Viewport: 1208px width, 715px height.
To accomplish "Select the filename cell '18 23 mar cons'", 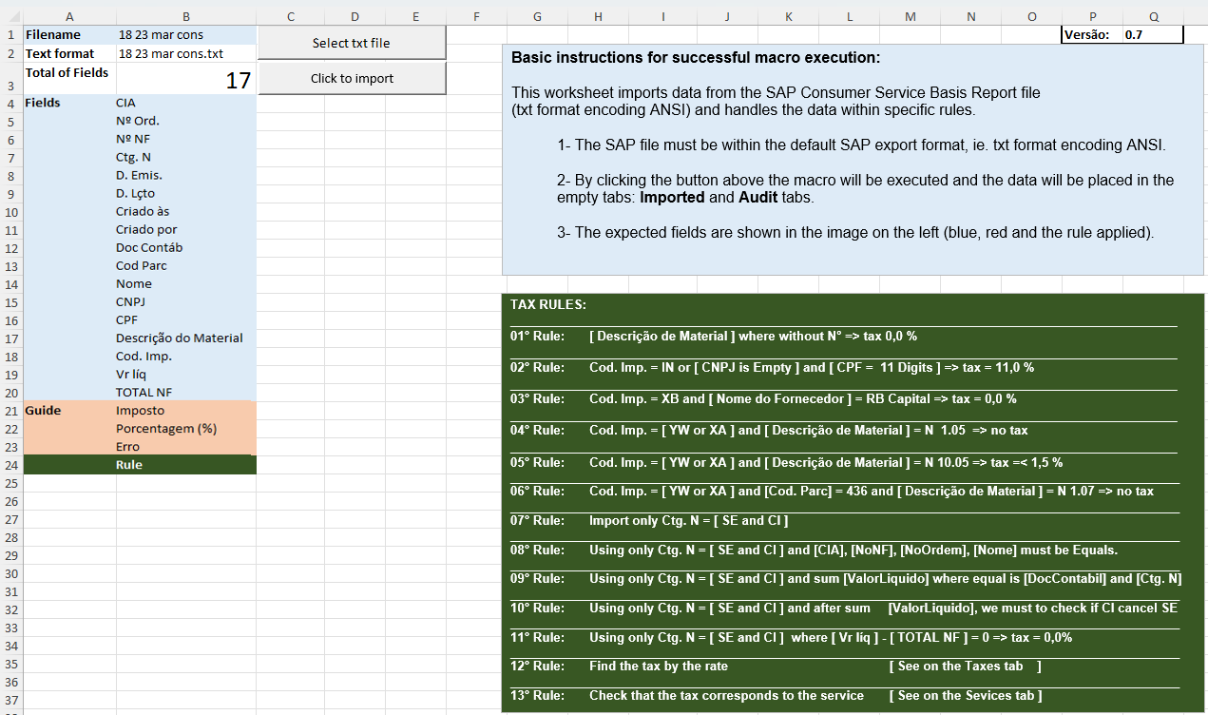I will 185,35.
